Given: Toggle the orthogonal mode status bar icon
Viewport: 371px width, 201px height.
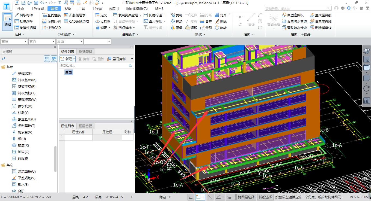Looking at the screenshot, I should point(191,197).
